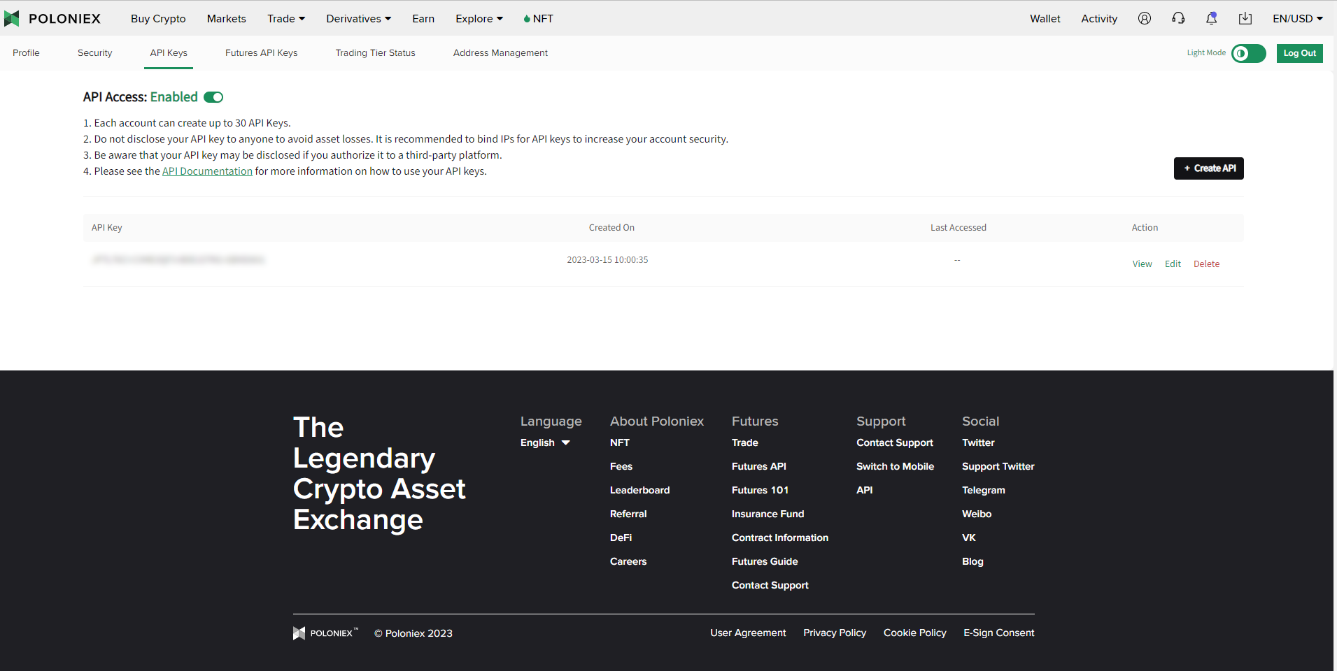
Task: Switch to the Profile tab
Action: pos(26,53)
